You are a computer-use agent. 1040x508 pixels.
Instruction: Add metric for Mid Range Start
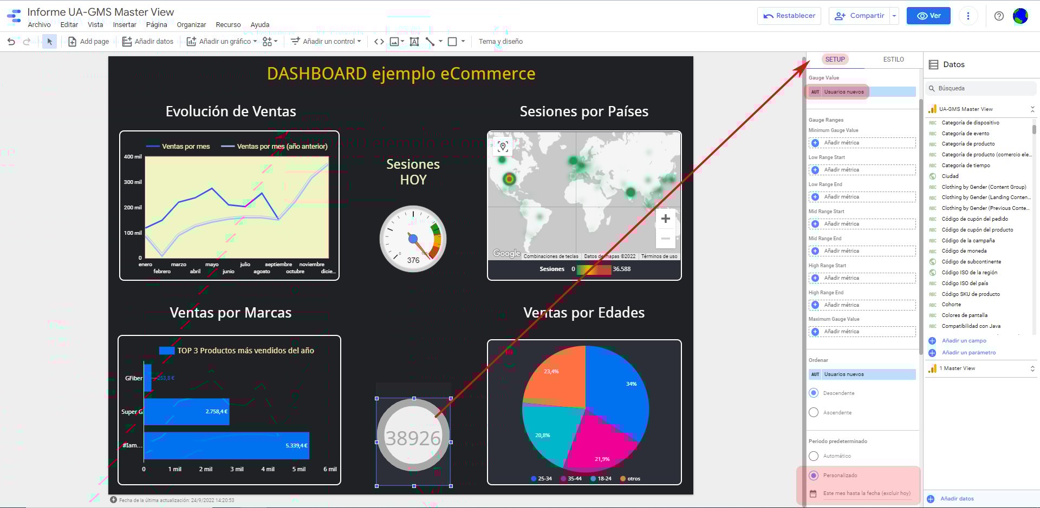[x=862, y=224]
